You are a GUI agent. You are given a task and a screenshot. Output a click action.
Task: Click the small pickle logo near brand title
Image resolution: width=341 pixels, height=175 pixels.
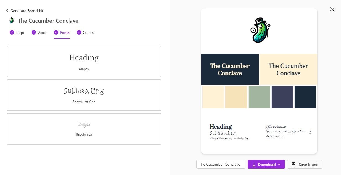click(12, 20)
